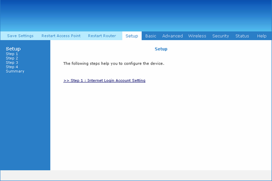Open the Security tab
Screen dimensions: 272x181
(221, 36)
